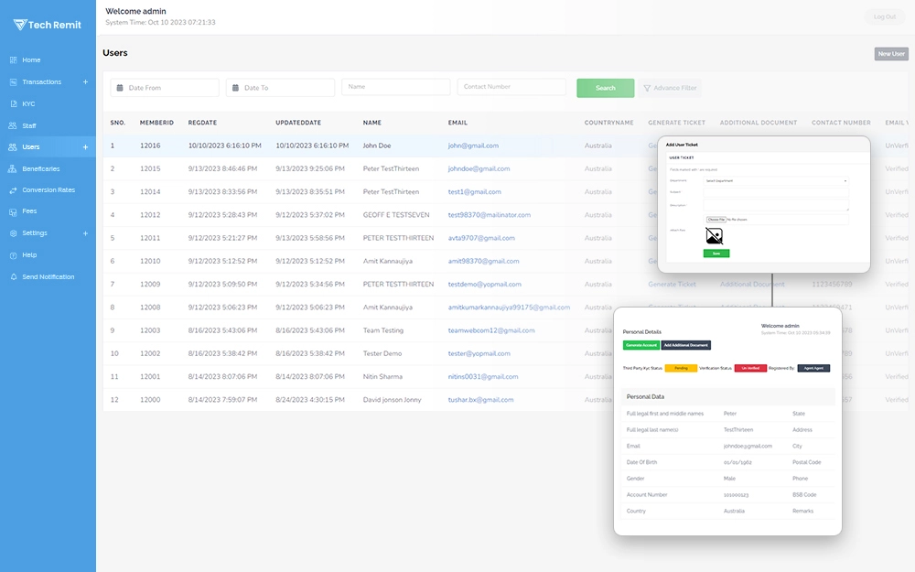Click the Date From input field
This screenshot has width=915, height=572.
pyautogui.click(x=165, y=88)
